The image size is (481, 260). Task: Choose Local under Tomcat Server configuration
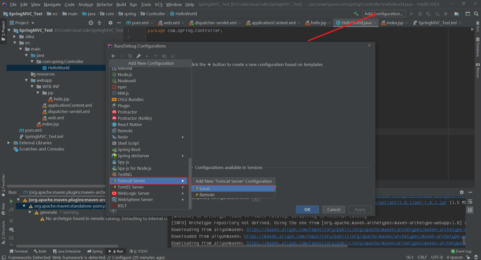click(233, 188)
